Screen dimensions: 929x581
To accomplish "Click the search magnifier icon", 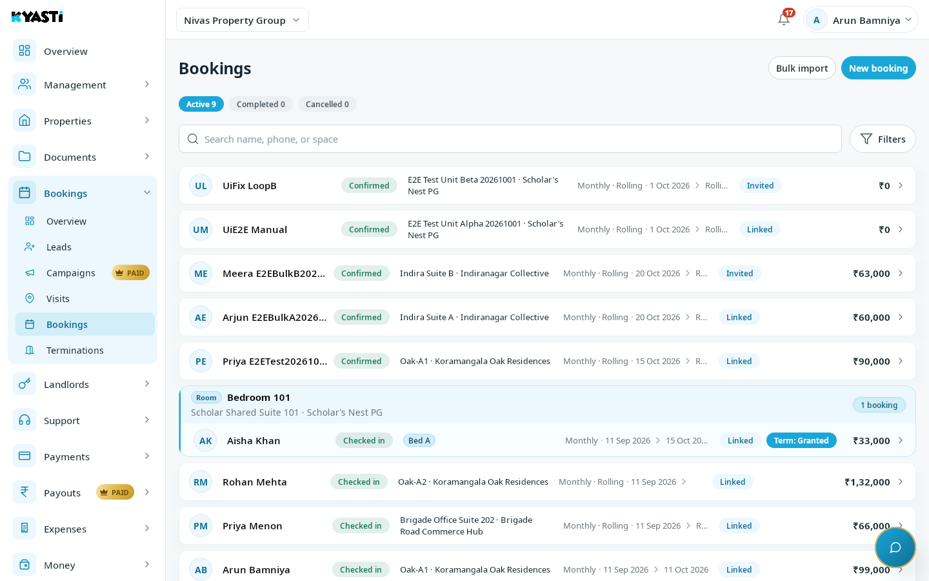I will [x=192, y=139].
